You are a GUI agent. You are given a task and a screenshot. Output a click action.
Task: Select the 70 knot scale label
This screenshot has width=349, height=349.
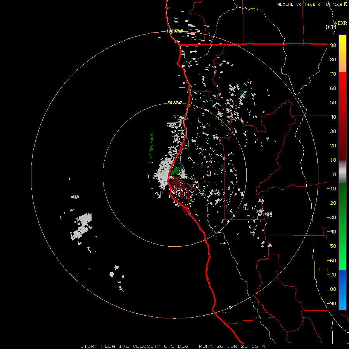333,74
